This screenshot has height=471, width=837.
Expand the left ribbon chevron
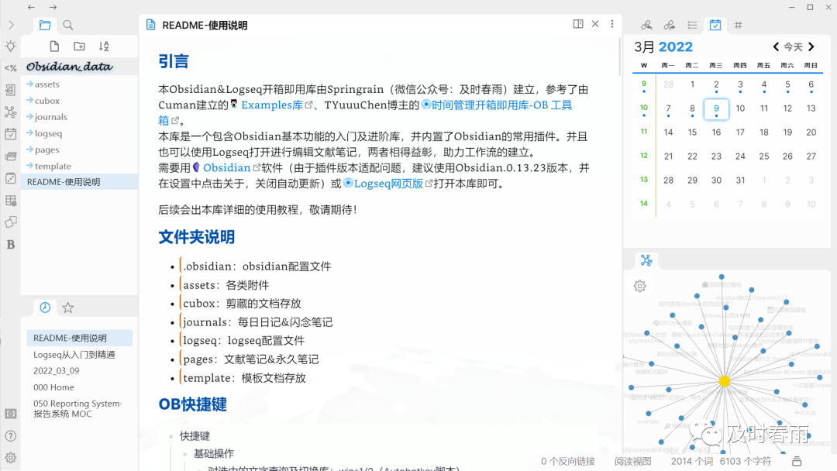(x=11, y=25)
